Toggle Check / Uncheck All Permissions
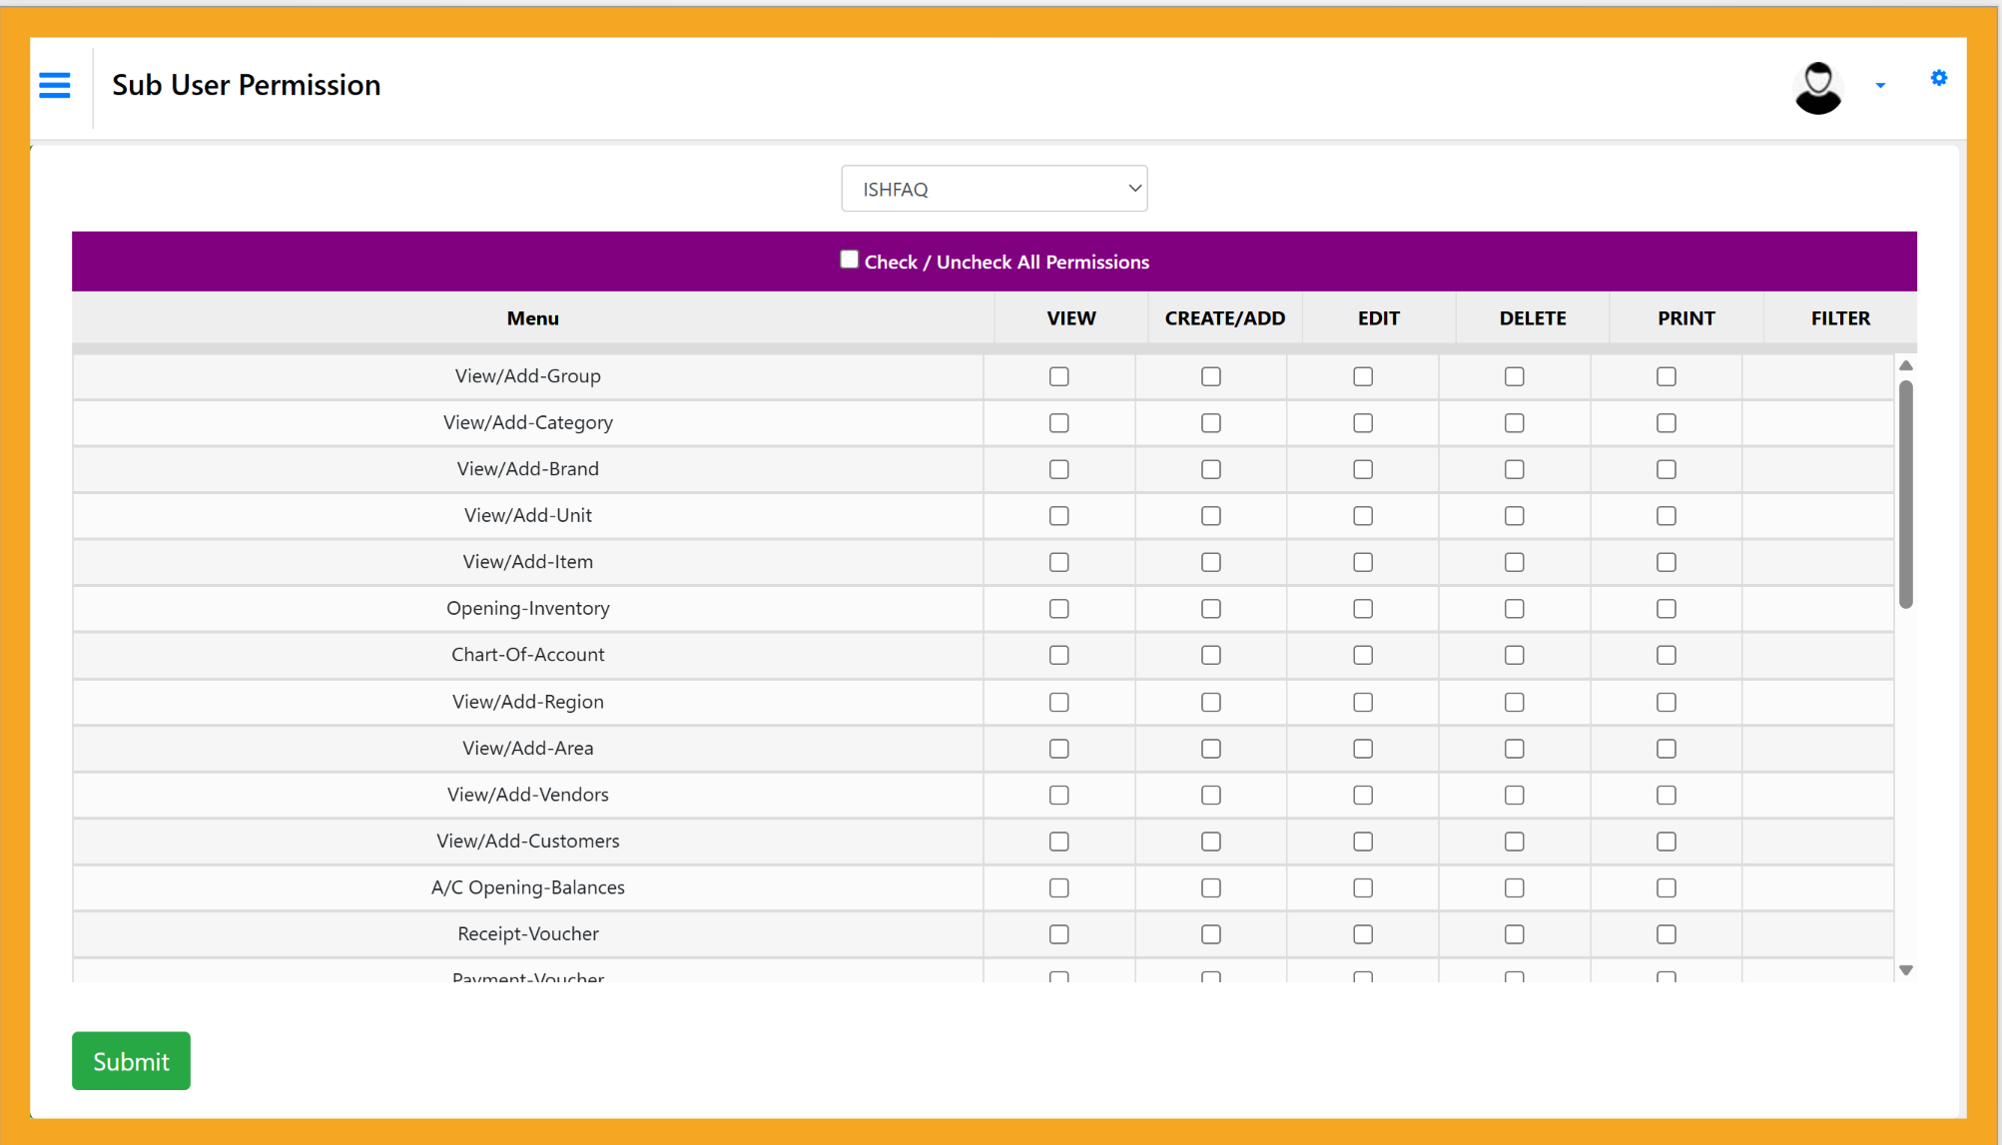 click(x=849, y=260)
